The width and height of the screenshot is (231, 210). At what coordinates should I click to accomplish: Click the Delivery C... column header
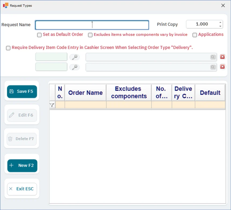pos(183,93)
